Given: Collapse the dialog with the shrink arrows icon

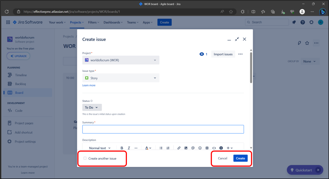Looking at the screenshot, I should [x=237, y=39].
